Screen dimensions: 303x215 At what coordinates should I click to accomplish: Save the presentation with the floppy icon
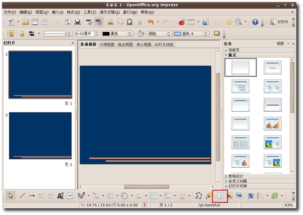[35, 22]
